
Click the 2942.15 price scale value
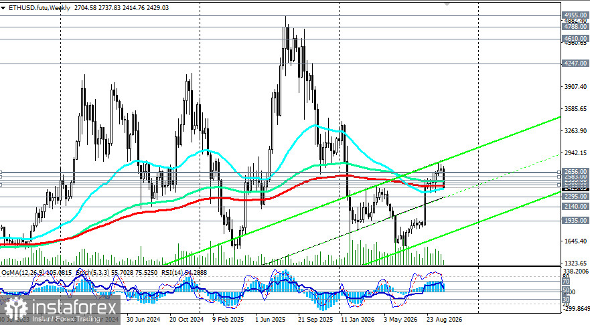[575, 153]
